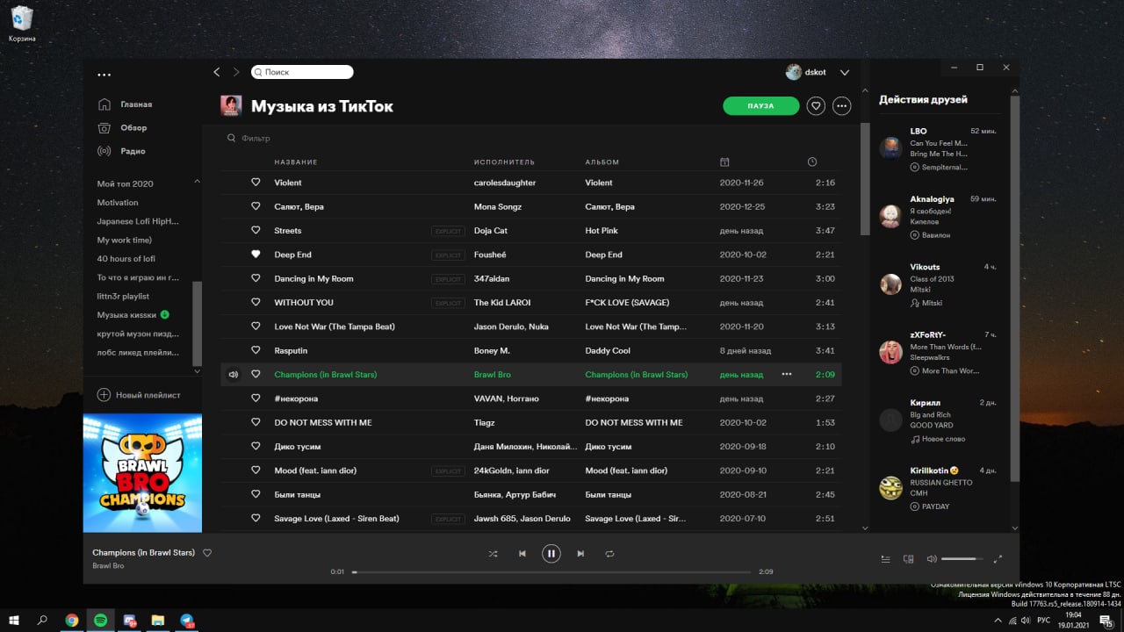Open Вавилон album in Aknalogiya activity
1124x632 pixels.
pos(936,235)
